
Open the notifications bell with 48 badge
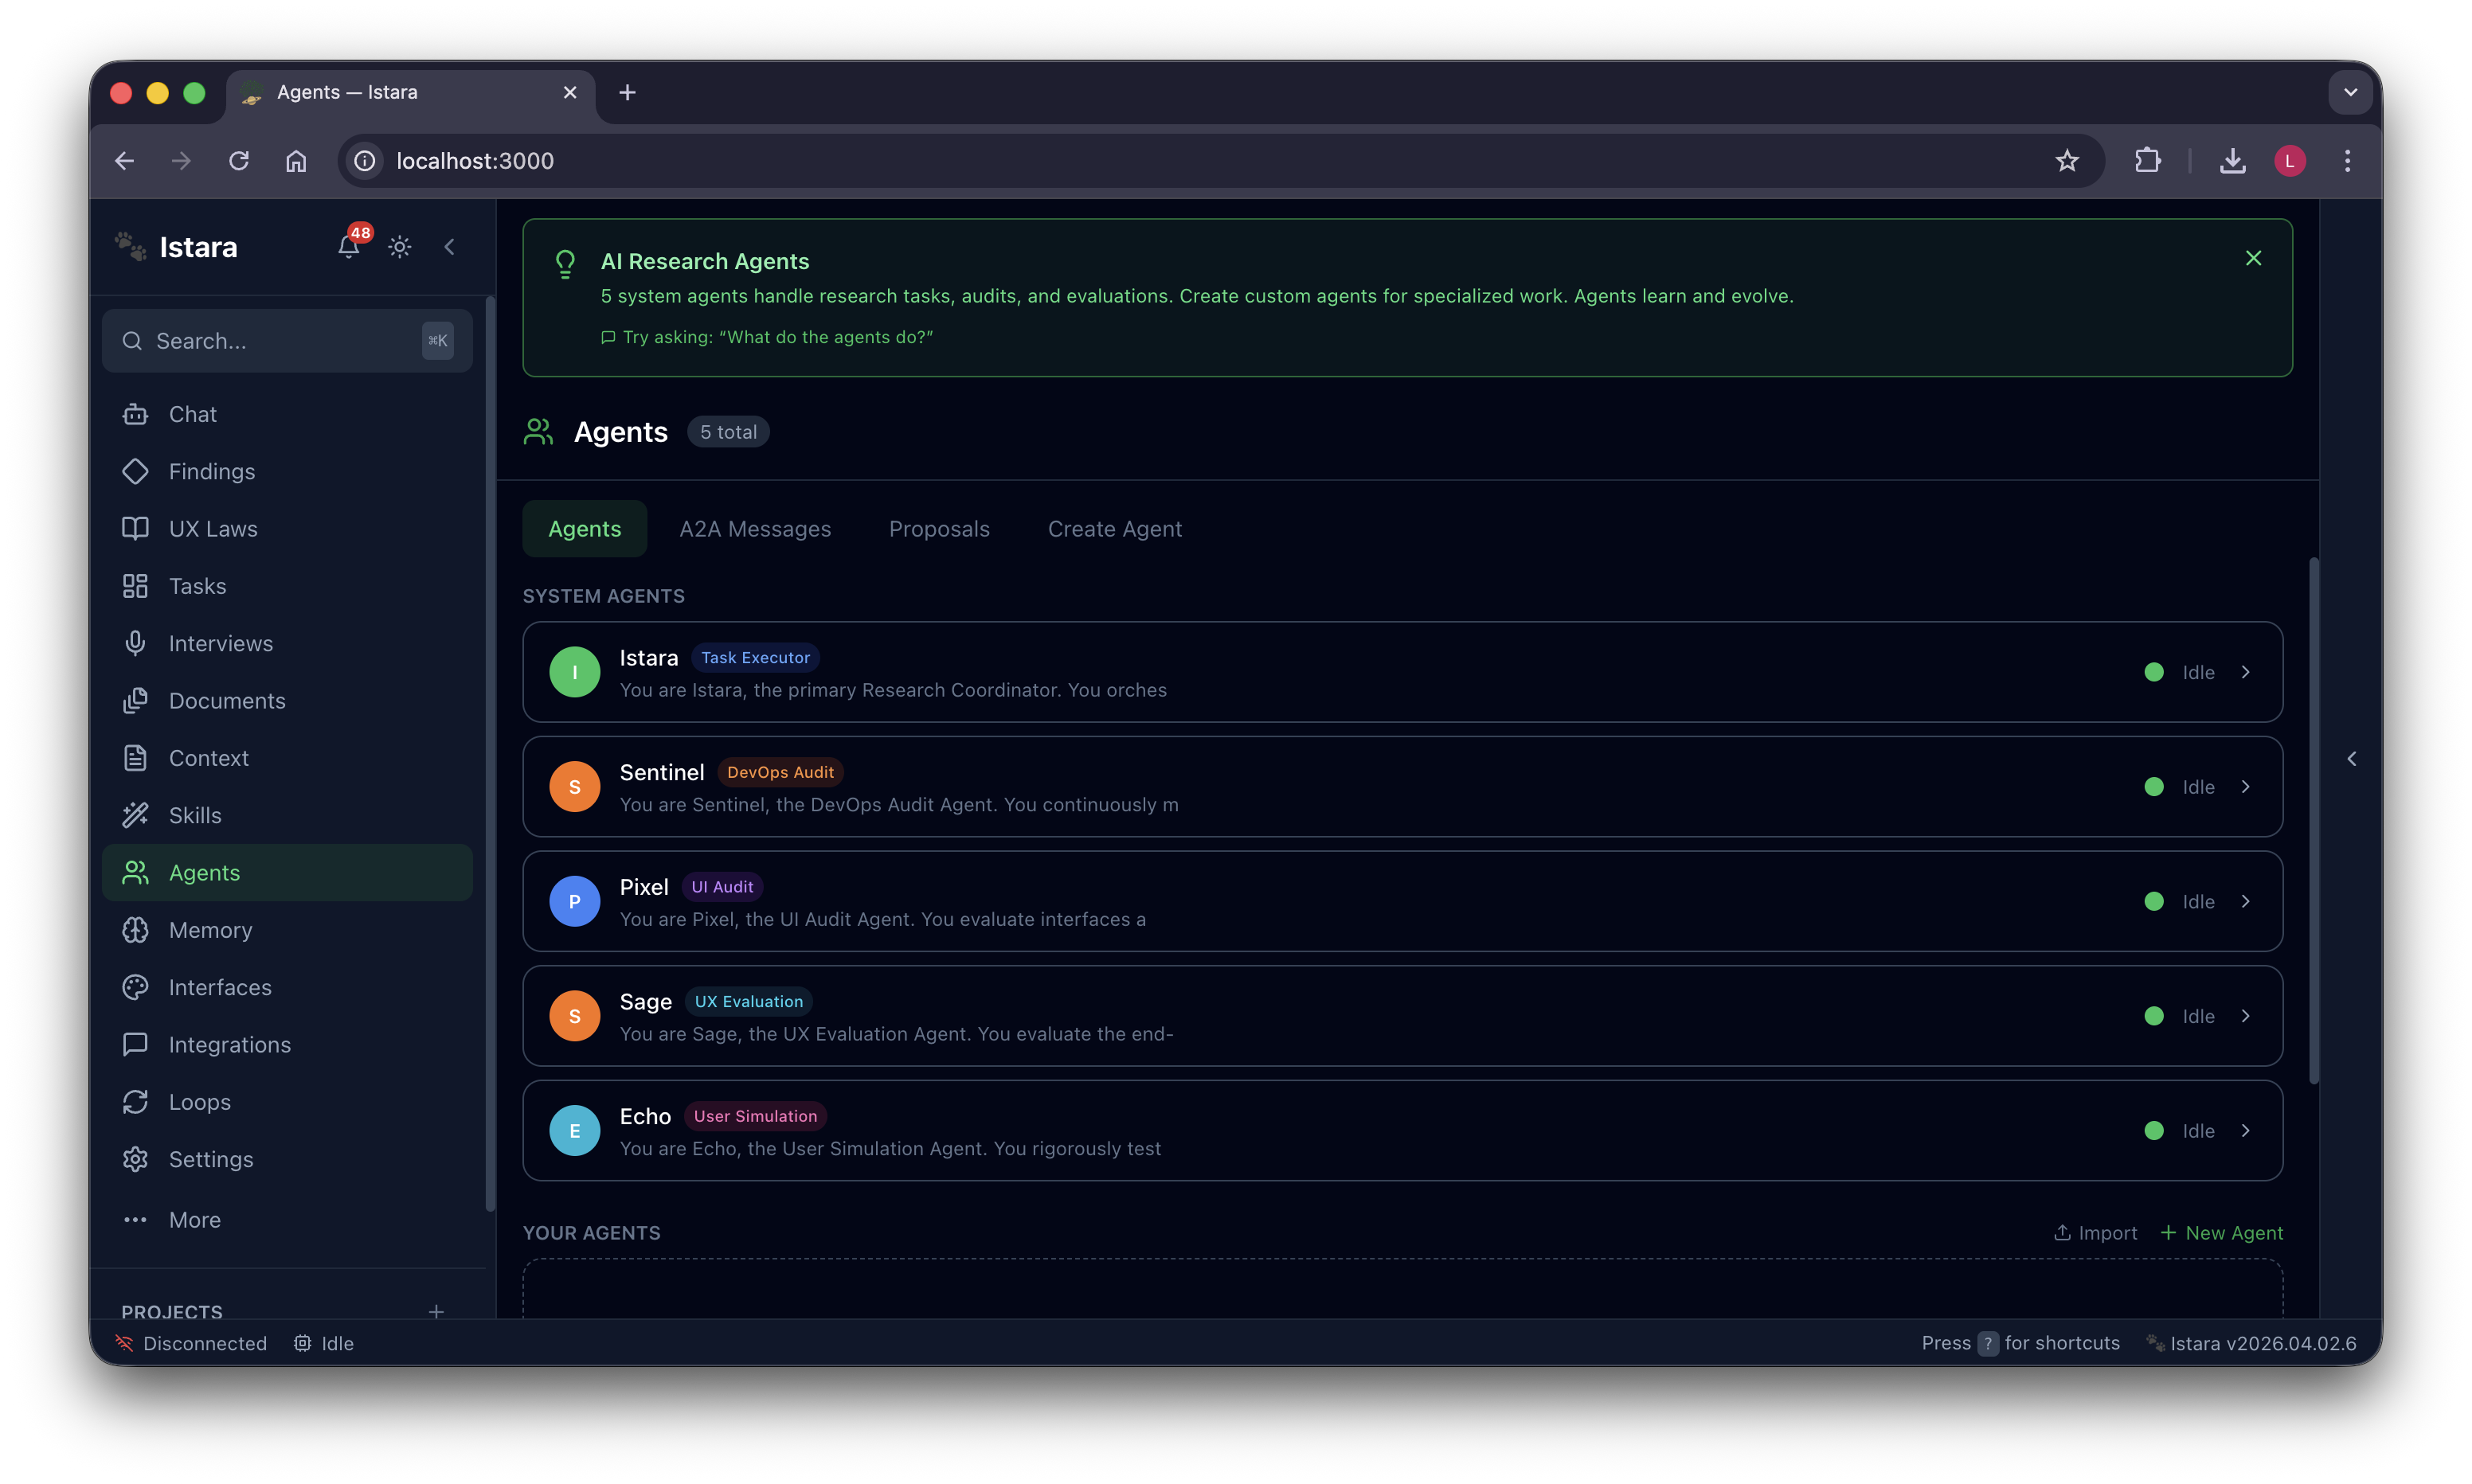(348, 246)
